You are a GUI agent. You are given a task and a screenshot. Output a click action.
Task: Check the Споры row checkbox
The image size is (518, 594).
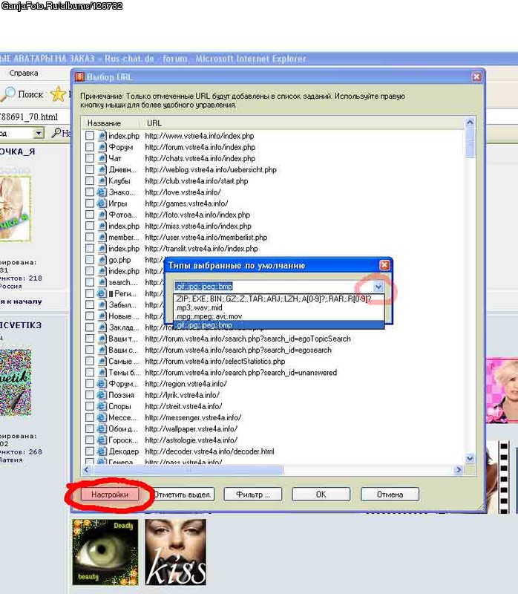(90, 406)
